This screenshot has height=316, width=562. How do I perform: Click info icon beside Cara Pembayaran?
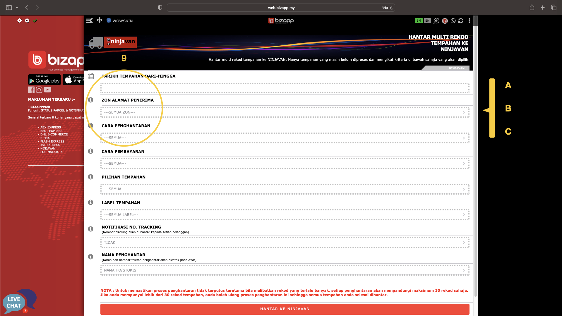(x=91, y=151)
